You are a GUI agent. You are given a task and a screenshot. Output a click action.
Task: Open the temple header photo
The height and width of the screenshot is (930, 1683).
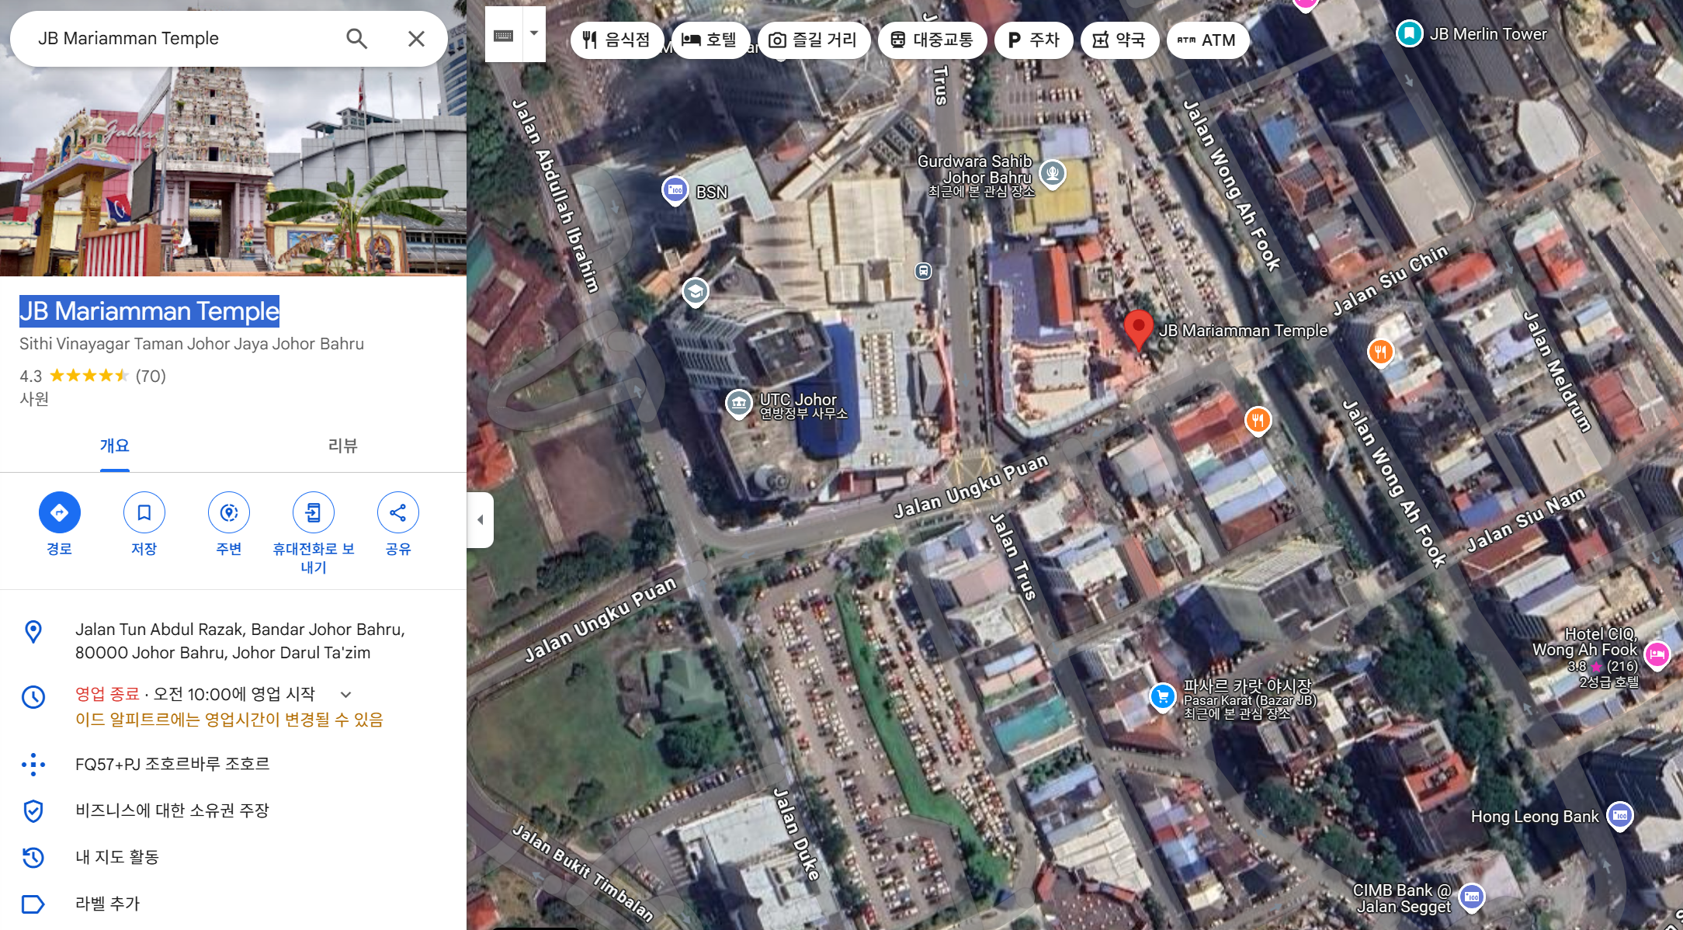[233, 171]
